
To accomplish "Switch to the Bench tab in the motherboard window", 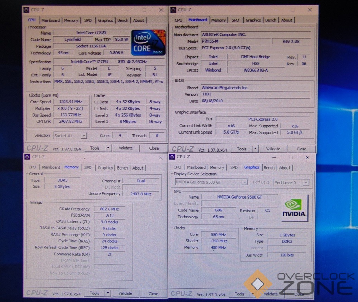I will (270, 20).
